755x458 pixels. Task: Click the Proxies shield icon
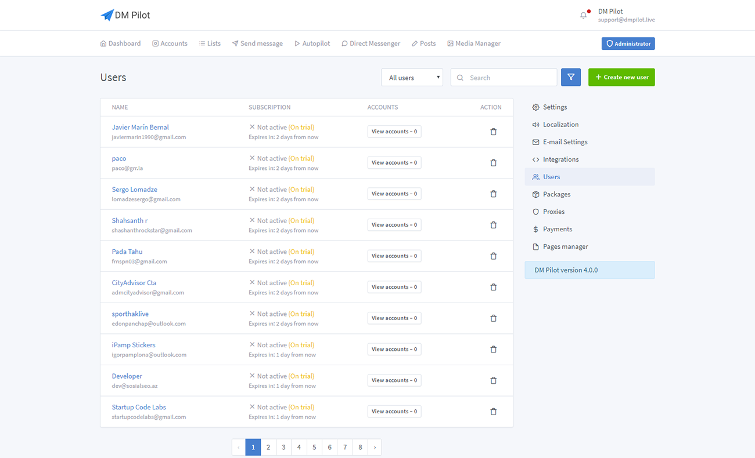pos(535,212)
